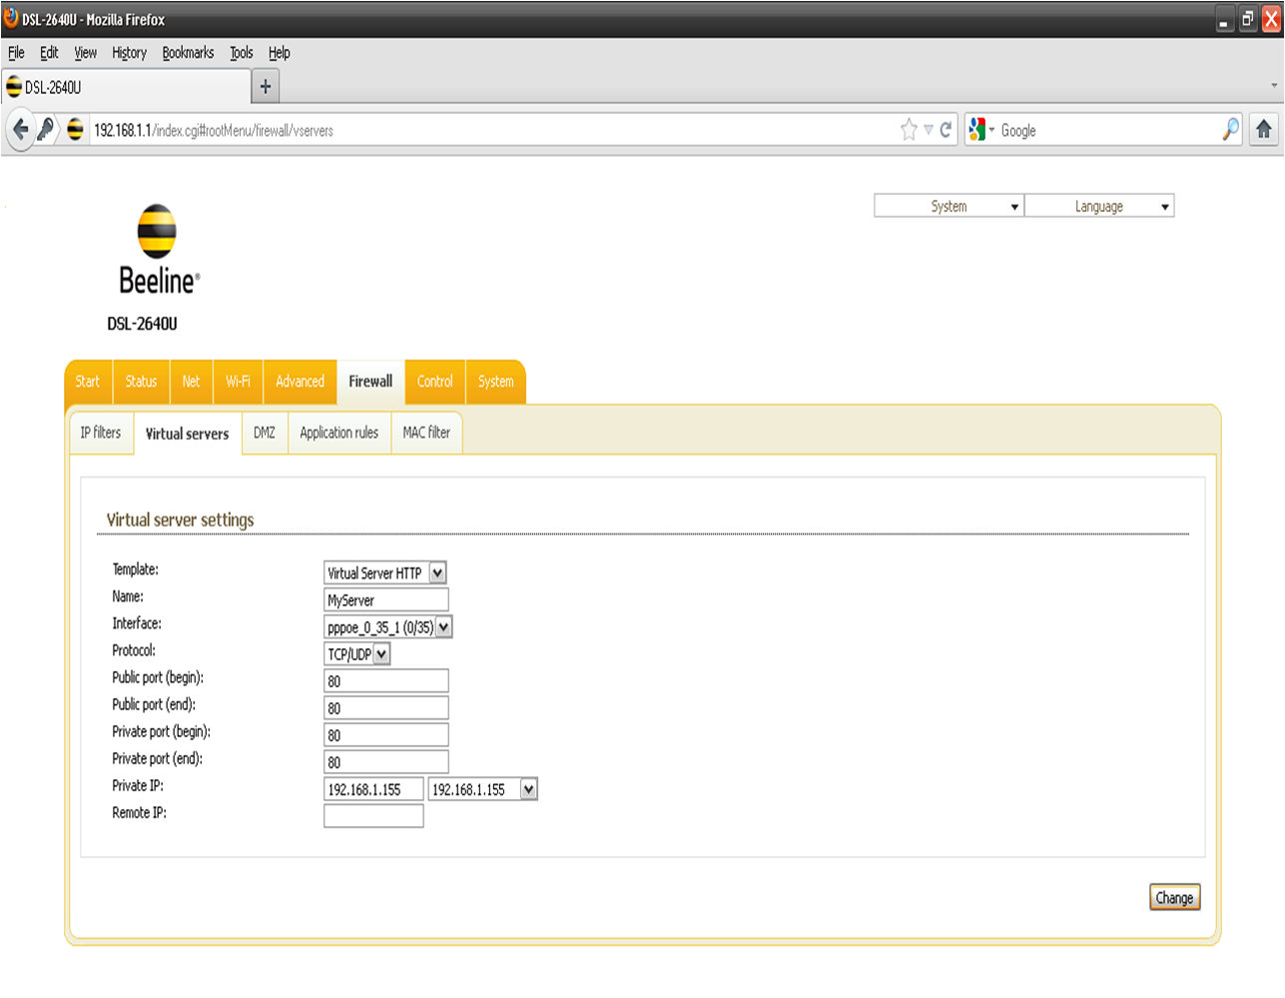Reload the page with the refresh icon
This screenshot has width=1285, height=998.
point(946,130)
